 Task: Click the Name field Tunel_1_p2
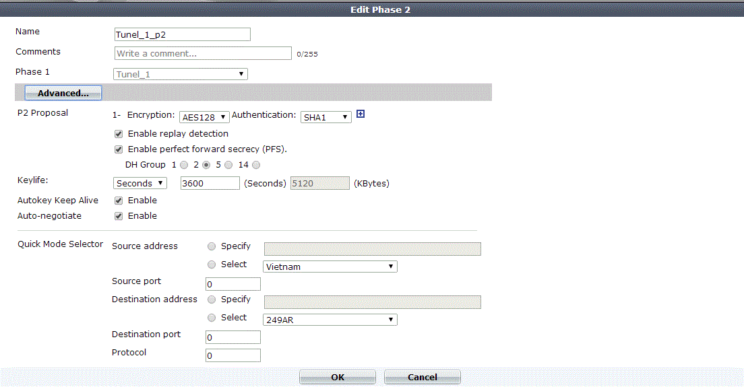pos(183,34)
